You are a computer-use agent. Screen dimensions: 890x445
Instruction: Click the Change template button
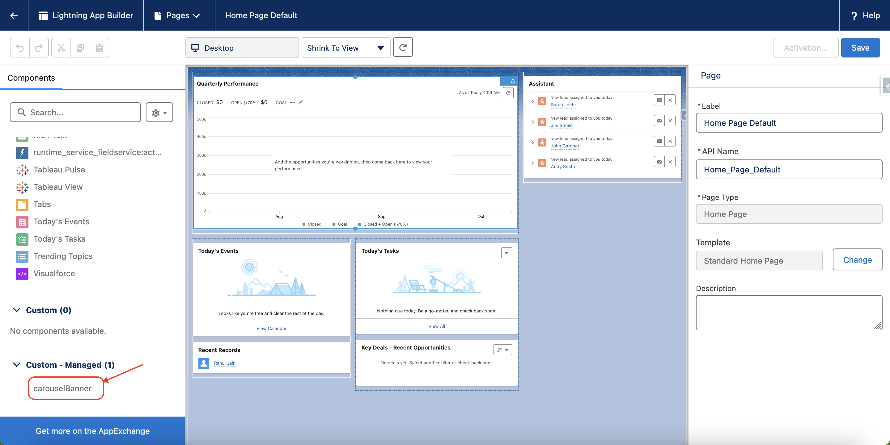pyautogui.click(x=857, y=260)
